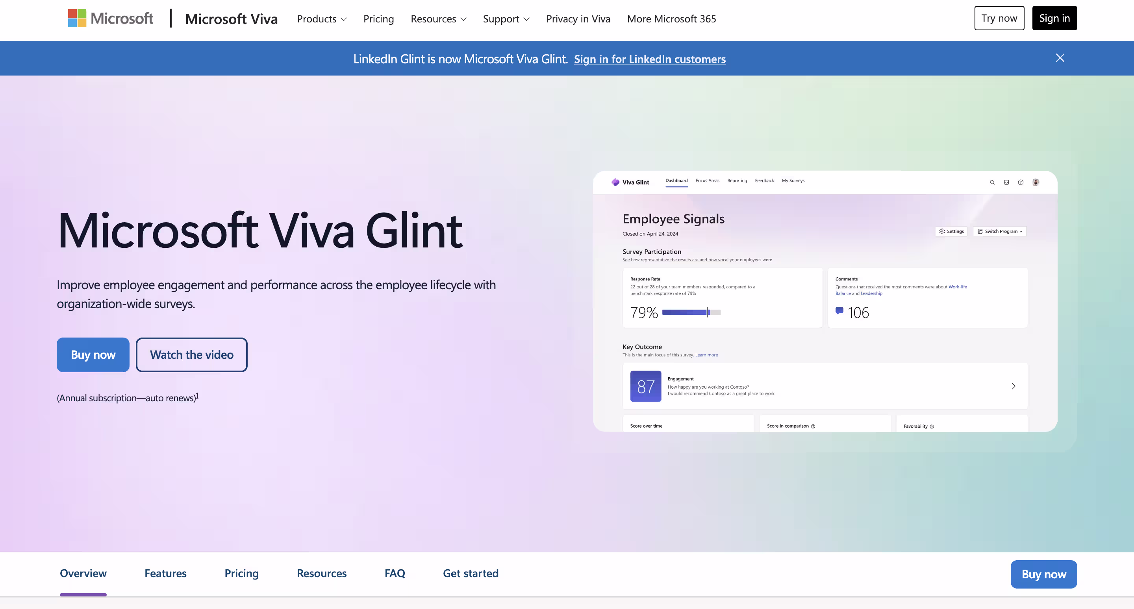Click the Microsoft logo
Screen dimensions: 1134x609
click(111, 18)
